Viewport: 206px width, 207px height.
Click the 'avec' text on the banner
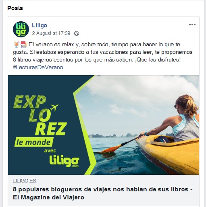coord(50,151)
